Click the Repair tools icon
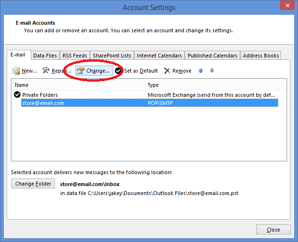 point(46,71)
